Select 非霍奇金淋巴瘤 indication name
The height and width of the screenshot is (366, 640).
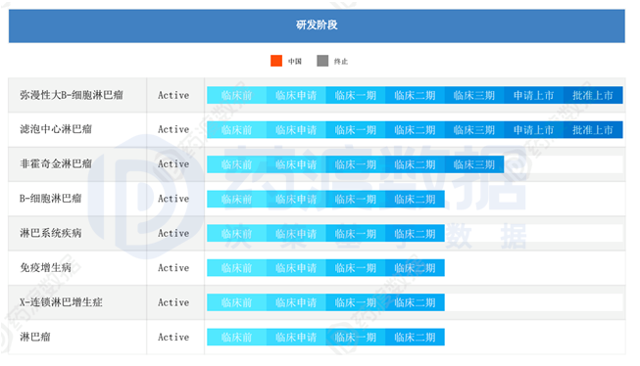tap(56, 164)
